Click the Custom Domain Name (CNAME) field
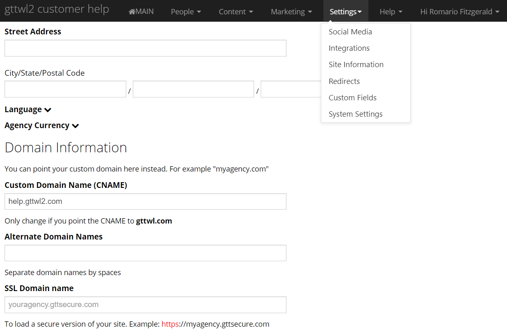This screenshot has width=507, height=332. 145,201
